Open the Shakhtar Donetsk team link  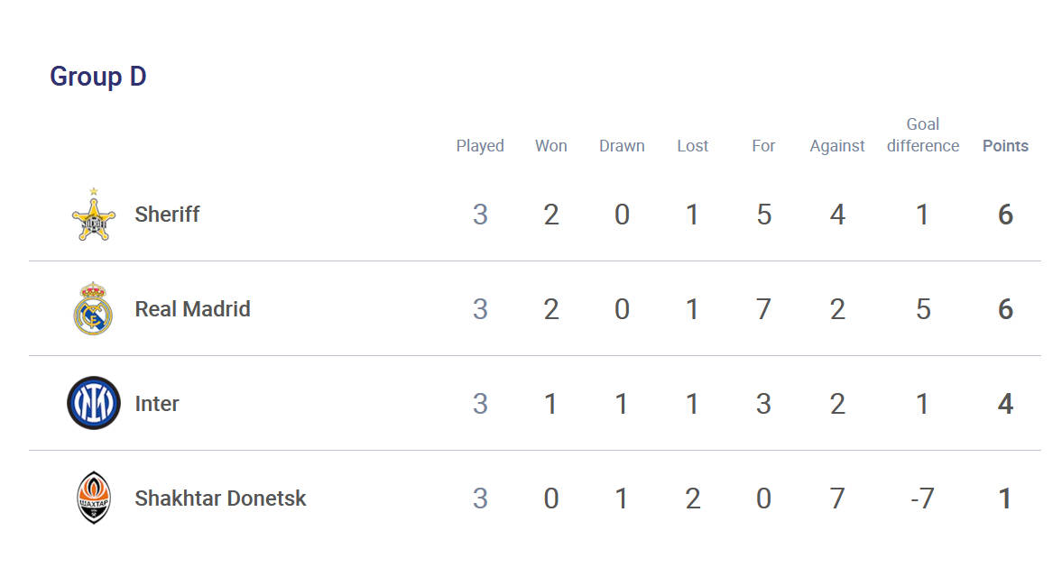point(220,498)
